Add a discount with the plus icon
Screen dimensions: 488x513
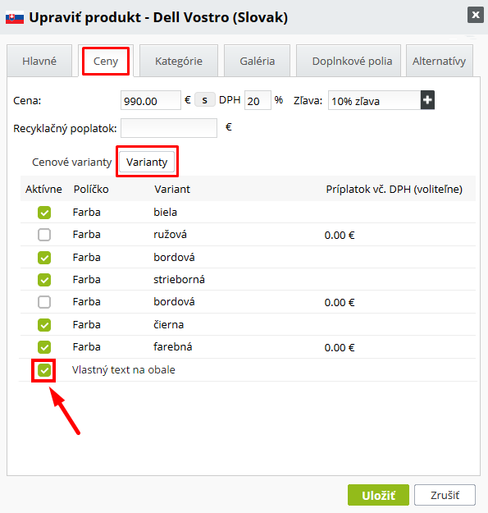pyautogui.click(x=427, y=100)
